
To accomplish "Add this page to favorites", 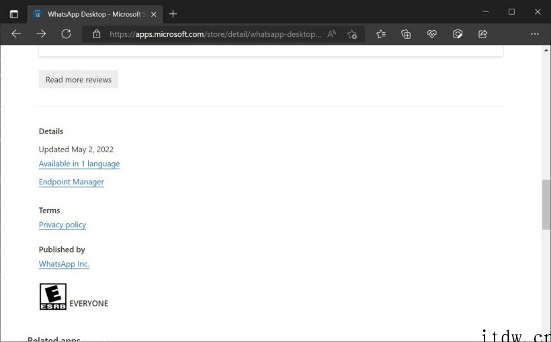I will [351, 34].
